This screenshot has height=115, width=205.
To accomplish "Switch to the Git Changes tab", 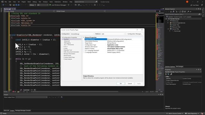I will point(179,66).
